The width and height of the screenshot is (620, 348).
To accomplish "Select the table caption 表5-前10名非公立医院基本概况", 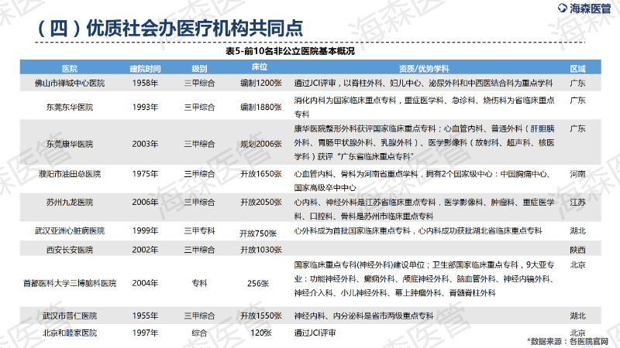I will 290,51.
